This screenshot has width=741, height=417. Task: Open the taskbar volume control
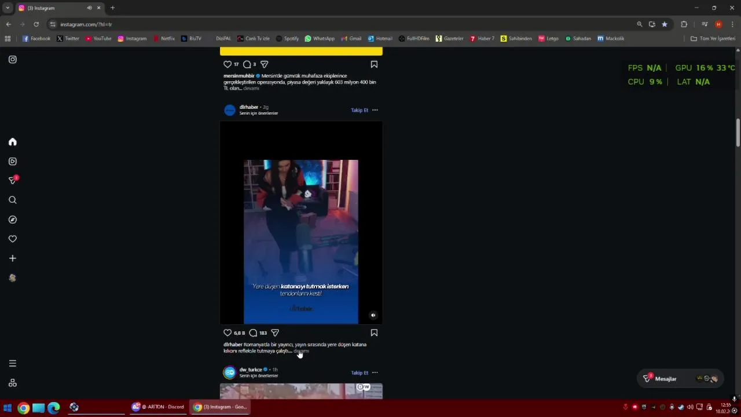coord(690,407)
